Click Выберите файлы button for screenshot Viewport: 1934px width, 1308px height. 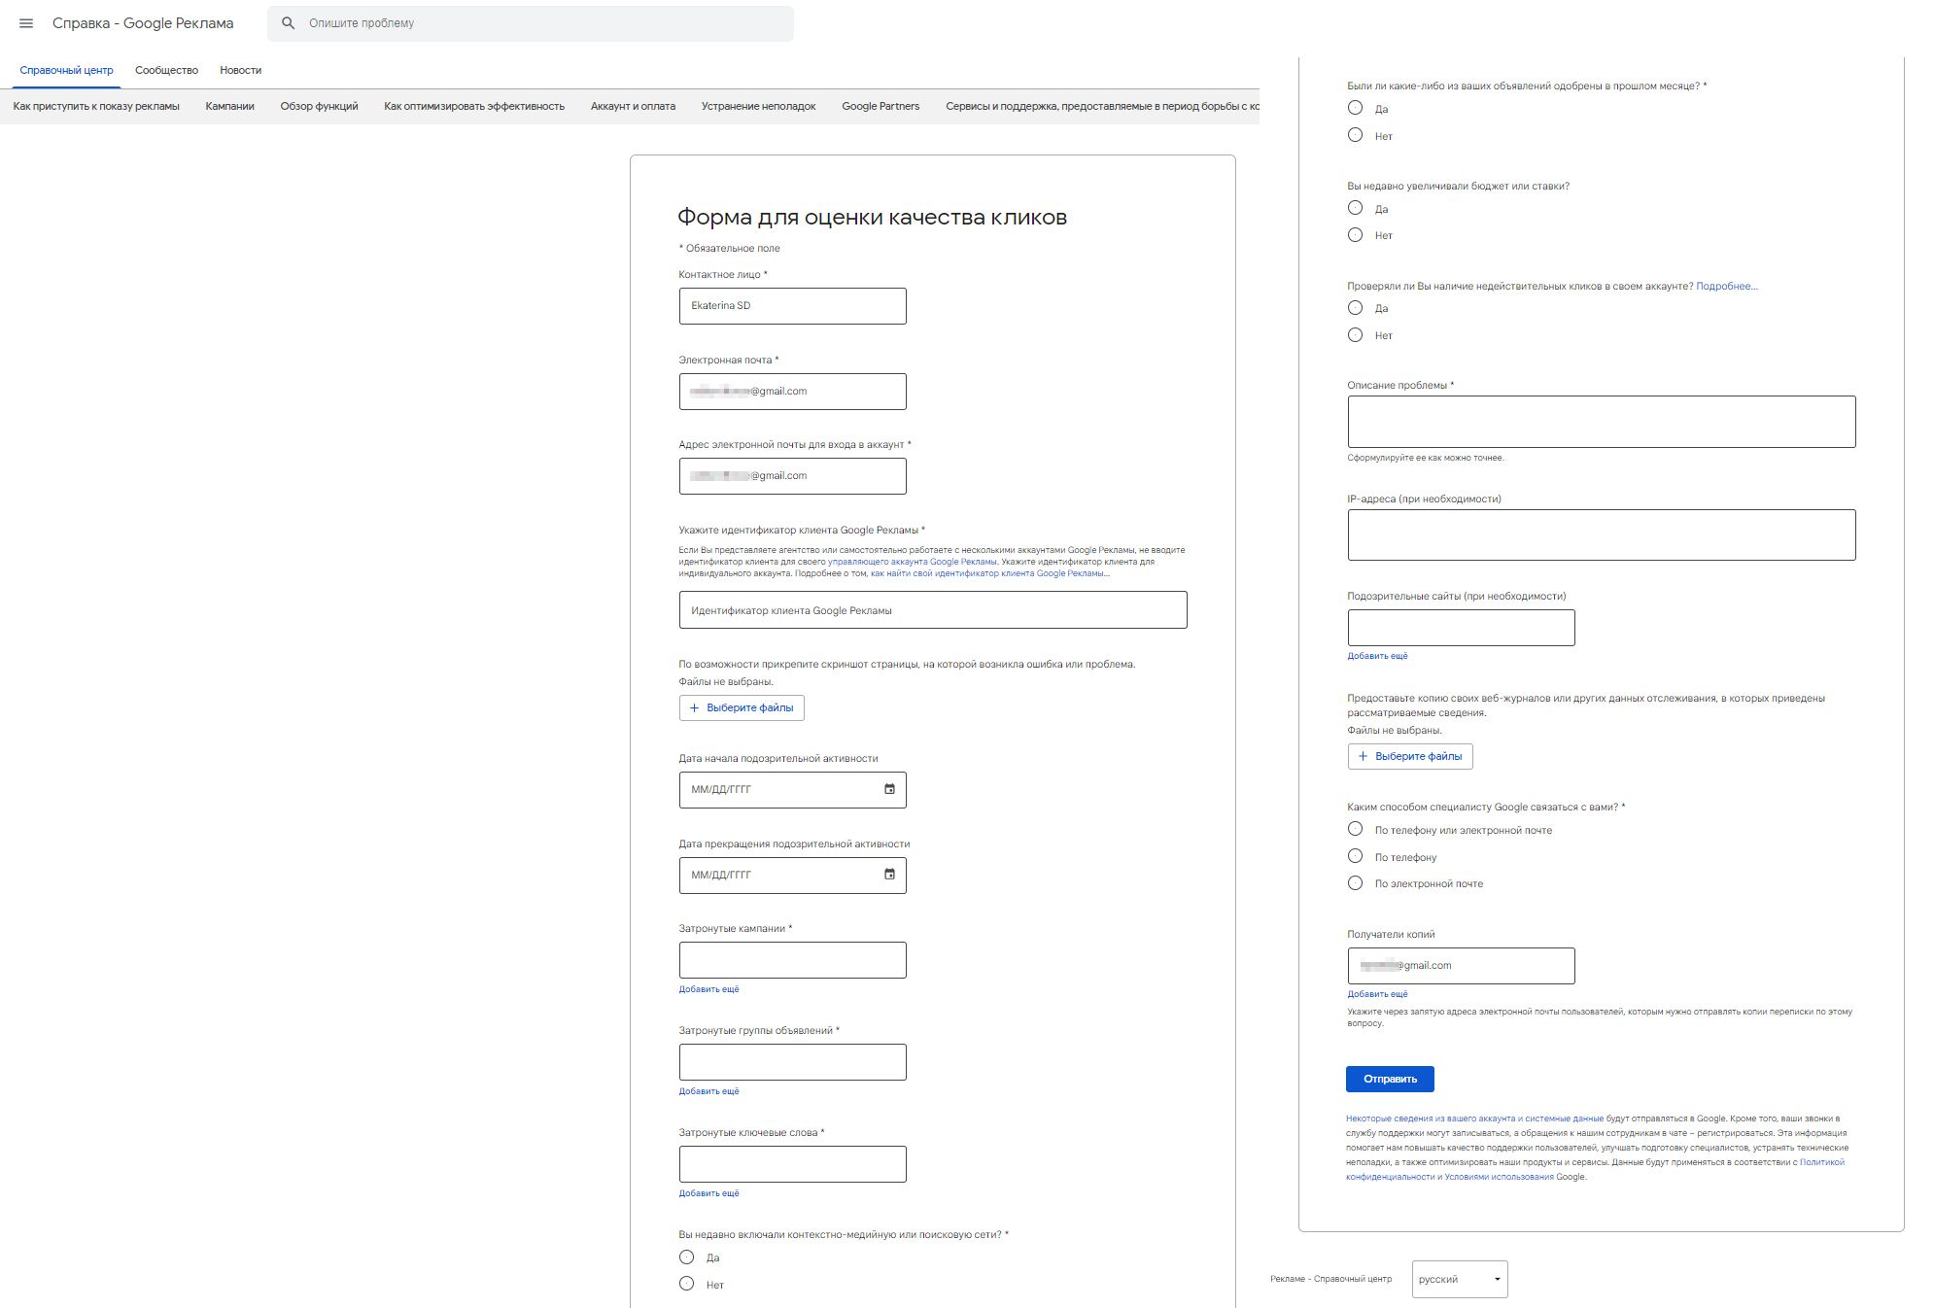(742, 707)
